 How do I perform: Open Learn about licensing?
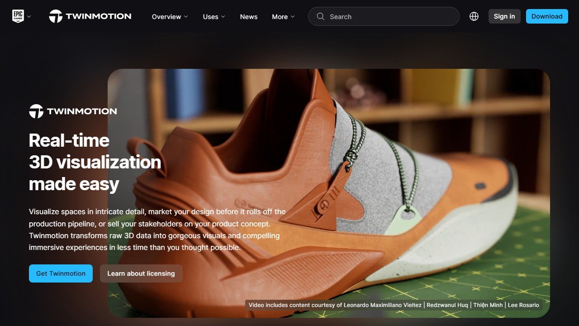pos(141,273)
